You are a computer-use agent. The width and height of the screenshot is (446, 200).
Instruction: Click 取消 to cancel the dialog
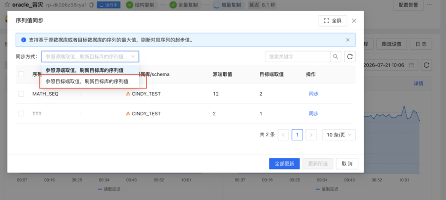click(347, 163)
